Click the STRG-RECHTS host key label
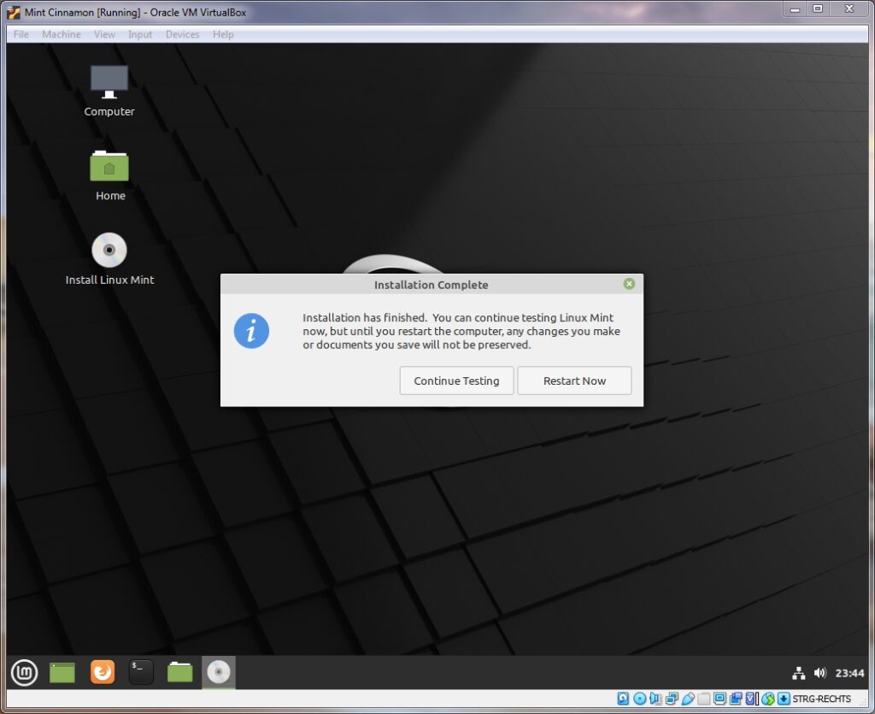 tap(821, 699)
